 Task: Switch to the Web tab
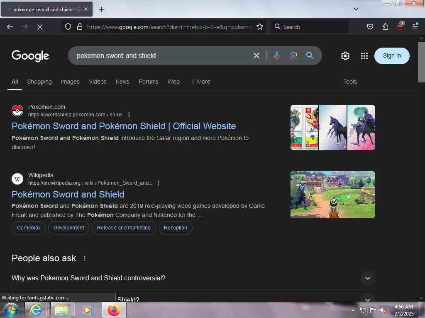[x=173, y=82]
